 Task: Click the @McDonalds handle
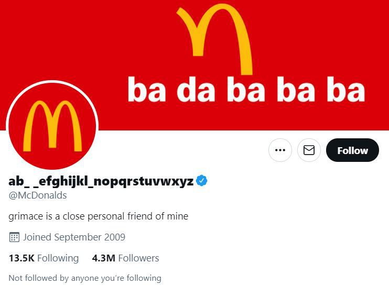38,195
